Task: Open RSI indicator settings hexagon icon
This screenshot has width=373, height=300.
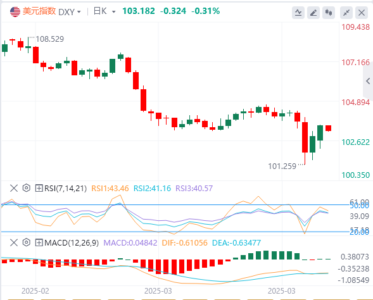Action: [x=27, y=188]
